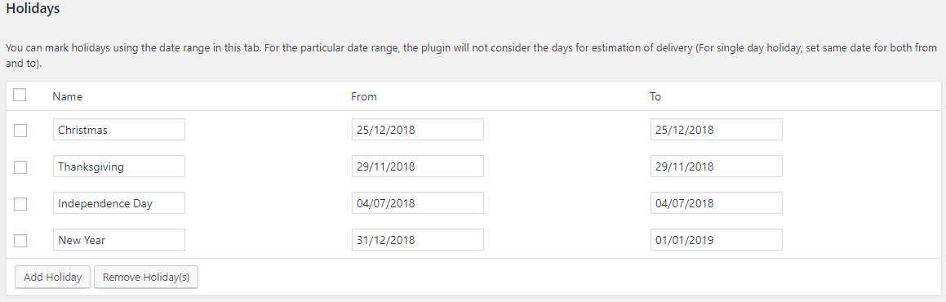Tick the select-all checkbox in table header
Image resolution: width=946 pixels, height=302 pixels.
coord(20,95)
